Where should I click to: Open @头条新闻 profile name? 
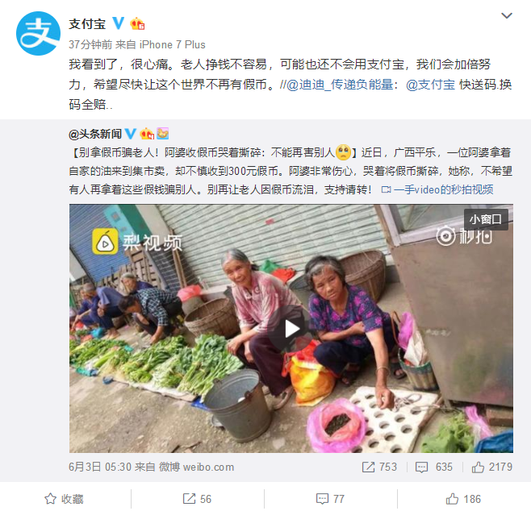coord(95,135)
